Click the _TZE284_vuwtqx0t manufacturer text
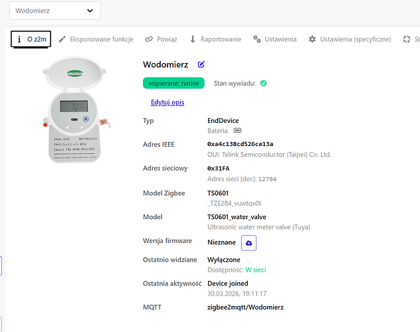The height and width of the screenshot is (332, 420). tap(234, 203)
